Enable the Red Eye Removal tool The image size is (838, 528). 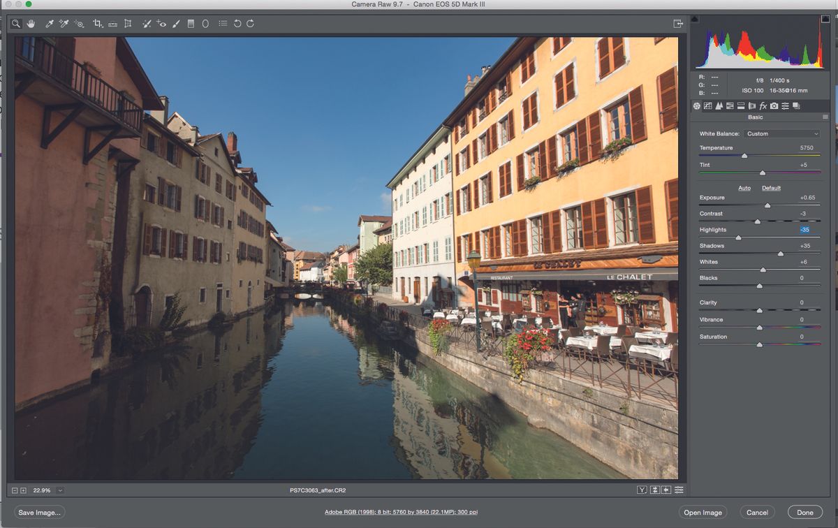click(162, 23)
